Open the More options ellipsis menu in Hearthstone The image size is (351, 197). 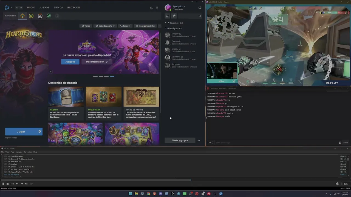point(160,26)
